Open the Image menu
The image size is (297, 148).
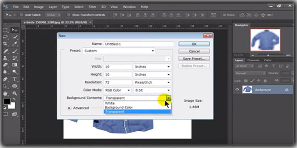click(x=39, y=7)
